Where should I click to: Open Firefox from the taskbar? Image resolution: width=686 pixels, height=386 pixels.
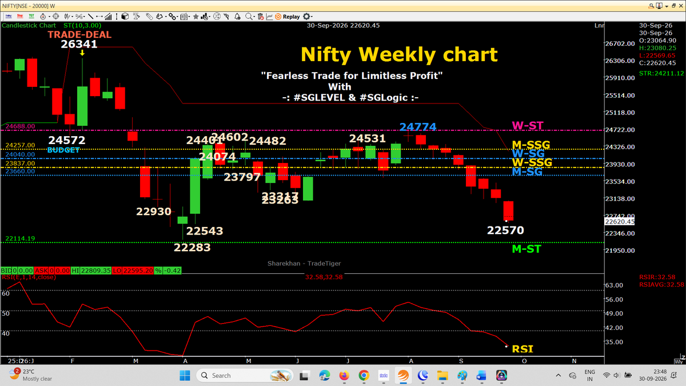click(x=344, y=376)
